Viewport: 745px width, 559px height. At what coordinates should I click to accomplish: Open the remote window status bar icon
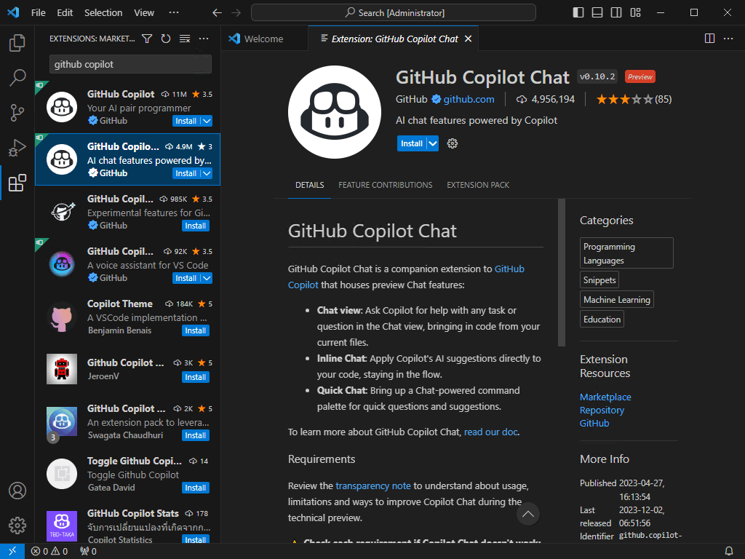pyautogui.click(x=12, y=551)
